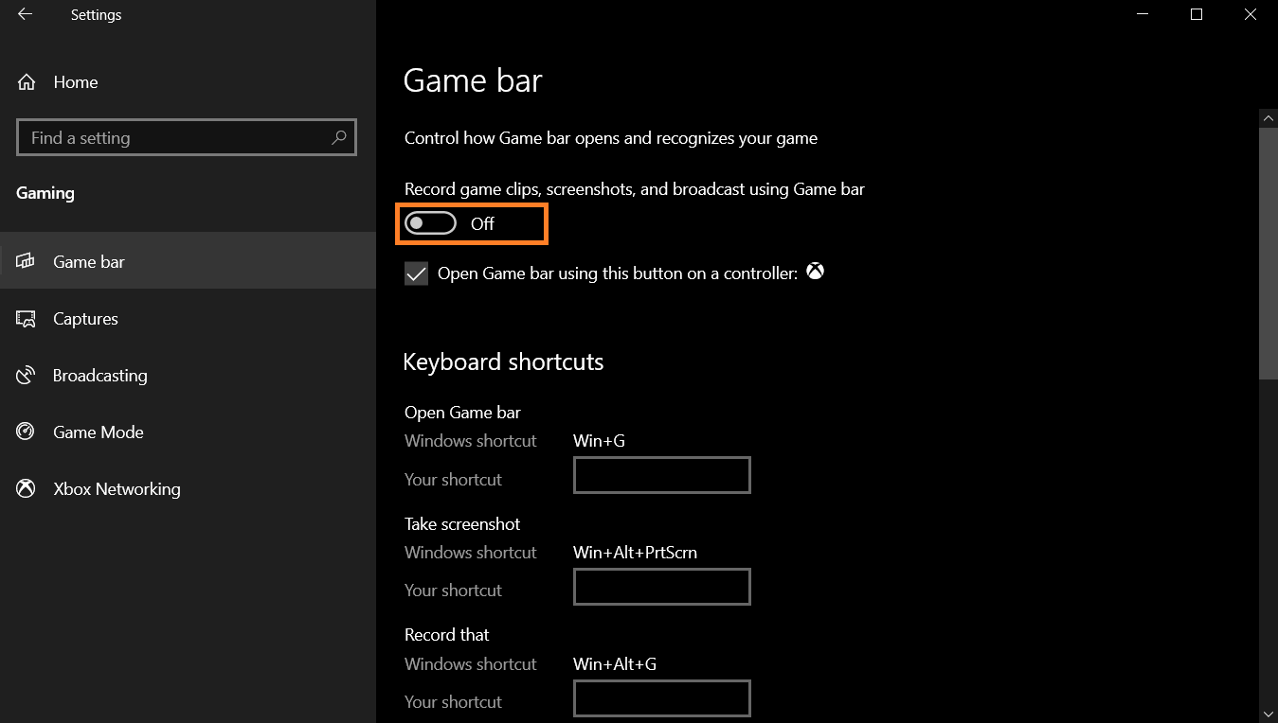Click the Broadcasting satellite dish icon
The height and width of the screenshot is (723, 1278).
(x=26, y=376)
